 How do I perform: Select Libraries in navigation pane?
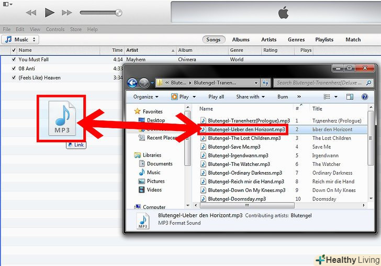tap(148, 155)
